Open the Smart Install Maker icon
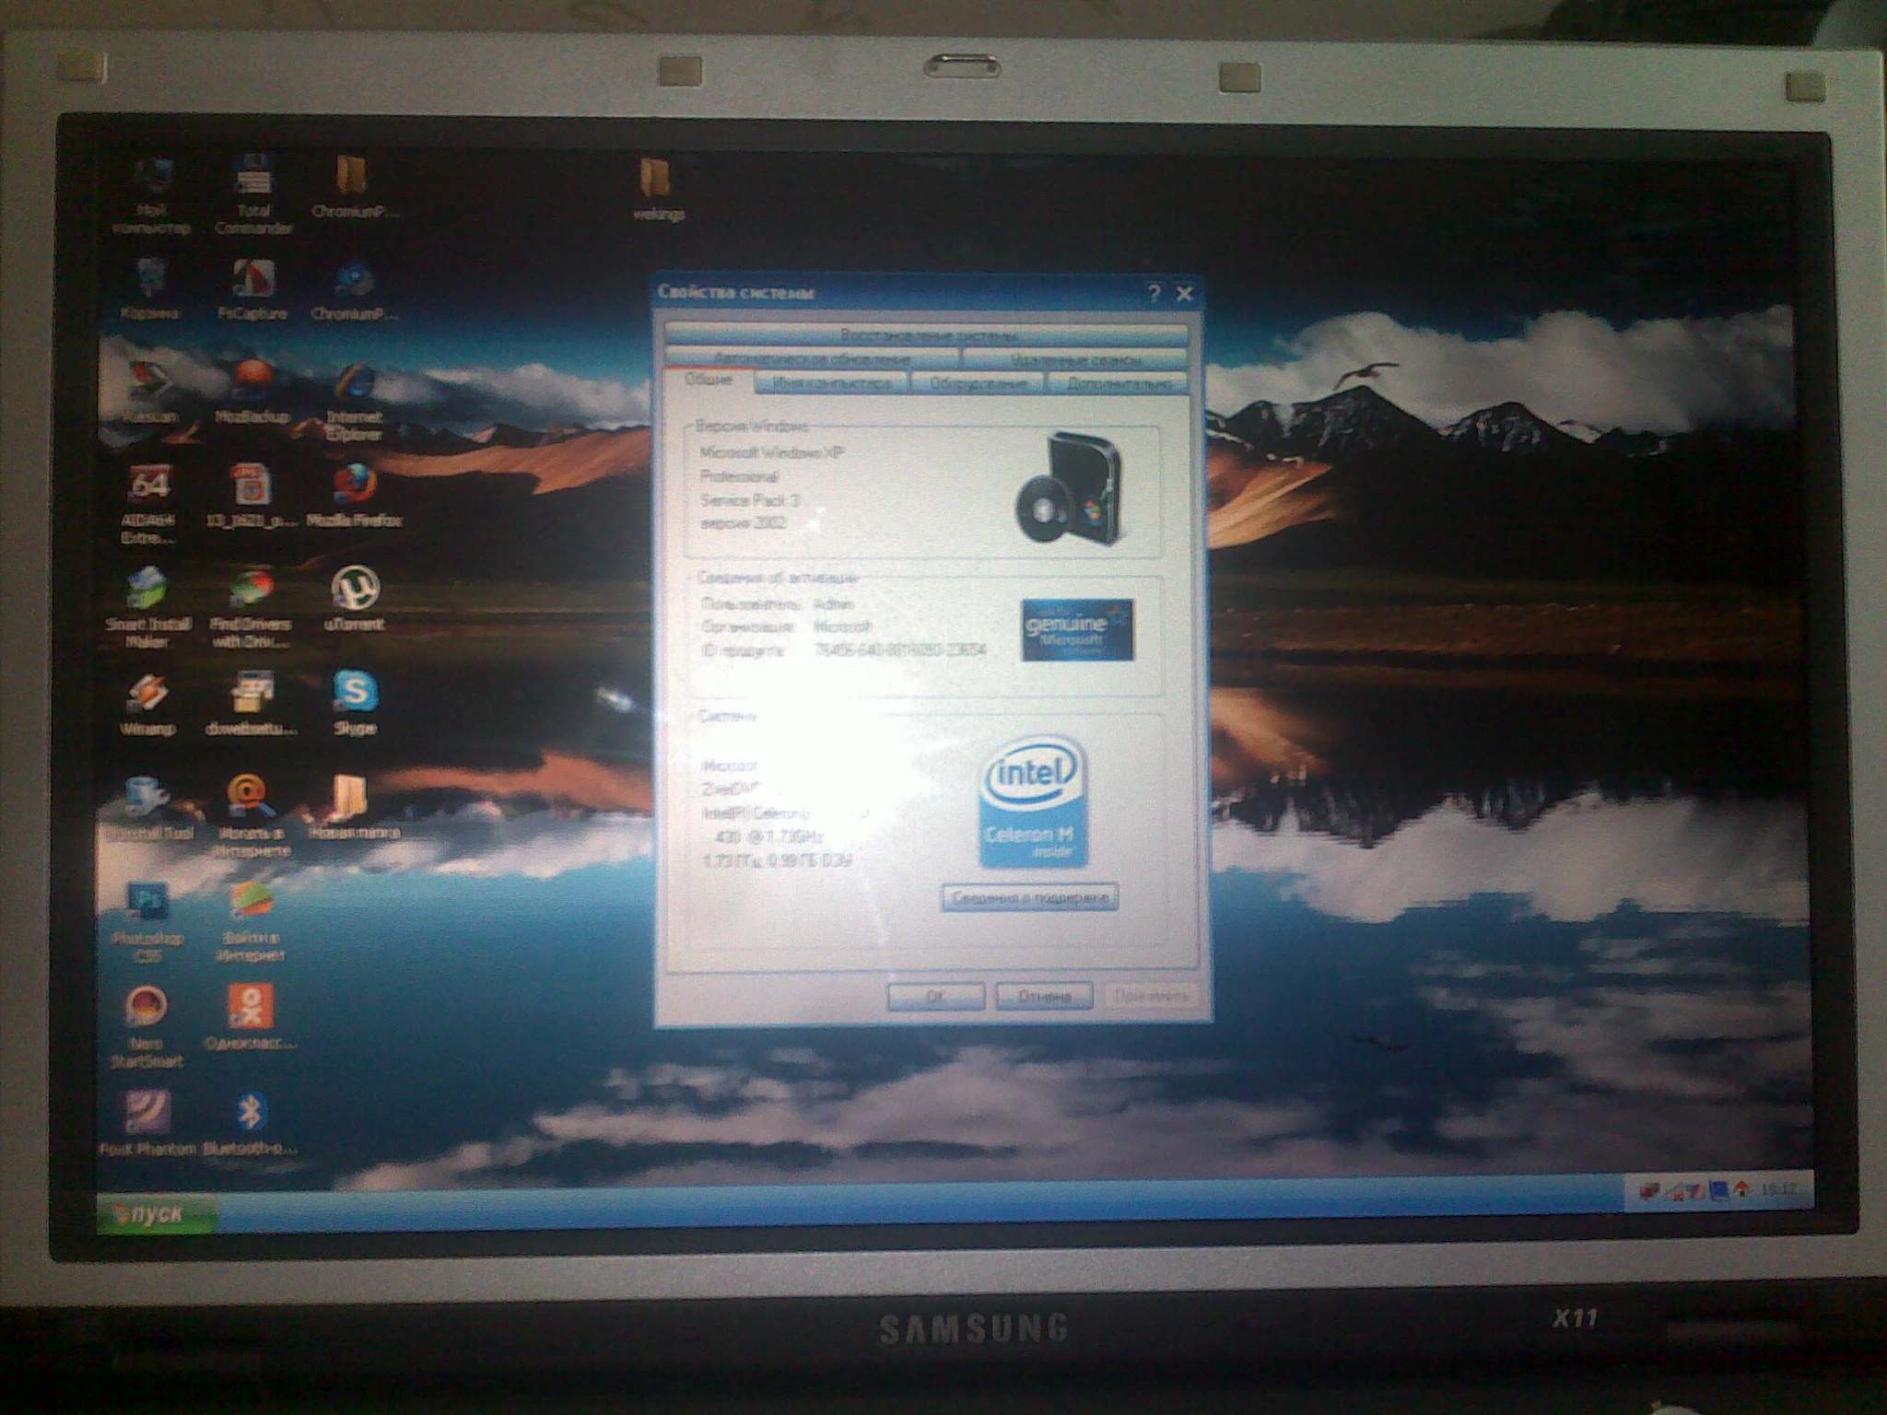1887x1415 pixels. [x=148, y=608]
